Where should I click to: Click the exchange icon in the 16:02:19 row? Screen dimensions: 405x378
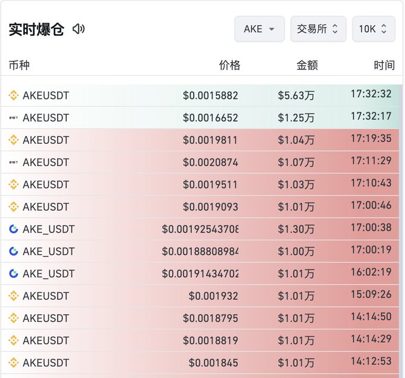[14, 274]
